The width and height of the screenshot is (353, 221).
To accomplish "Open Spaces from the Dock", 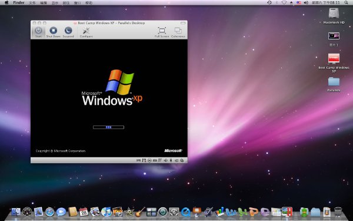I will pos(152,212).
